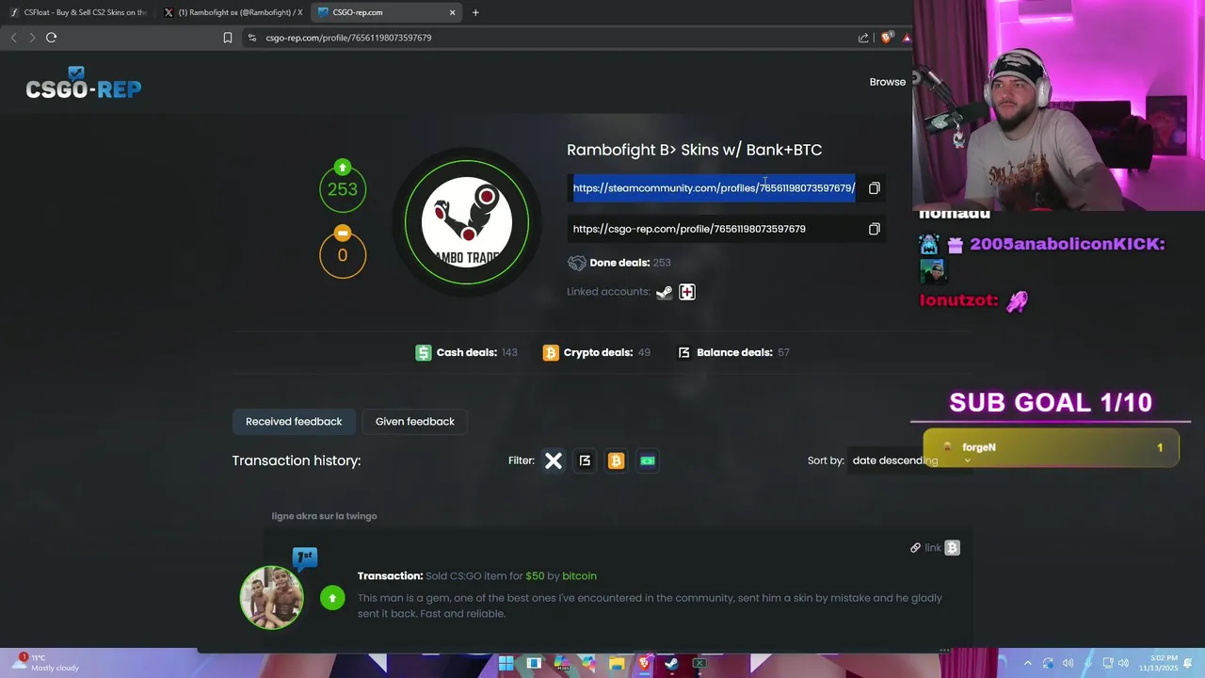Viewport: 1205px width, 678px height.
Task: Open the site settings icon in address bar
Action: coord(251,38)
